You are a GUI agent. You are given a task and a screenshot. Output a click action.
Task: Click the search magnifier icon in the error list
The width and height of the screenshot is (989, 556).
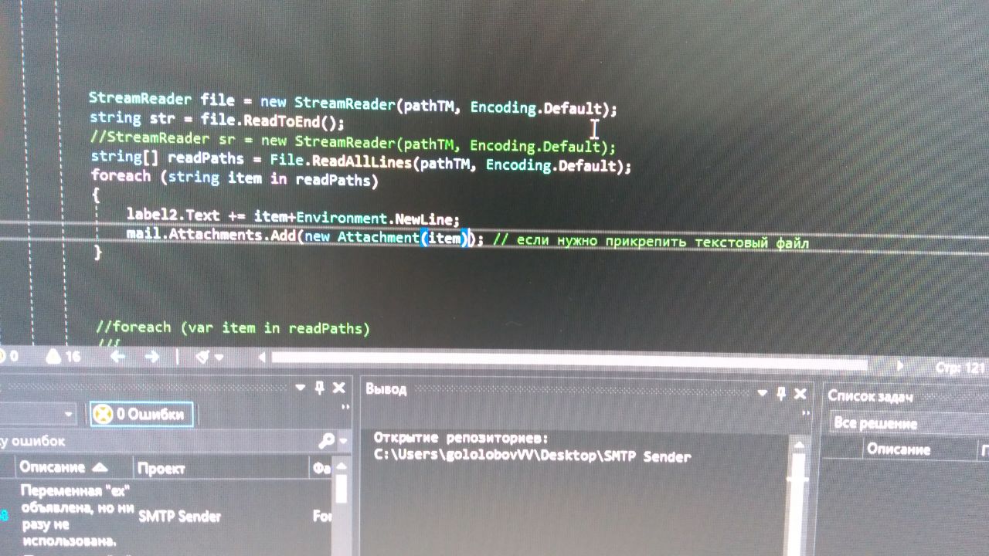(325, 441)
